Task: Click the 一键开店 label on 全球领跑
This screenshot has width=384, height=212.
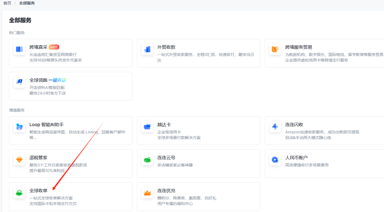Action: click(57, 80)
